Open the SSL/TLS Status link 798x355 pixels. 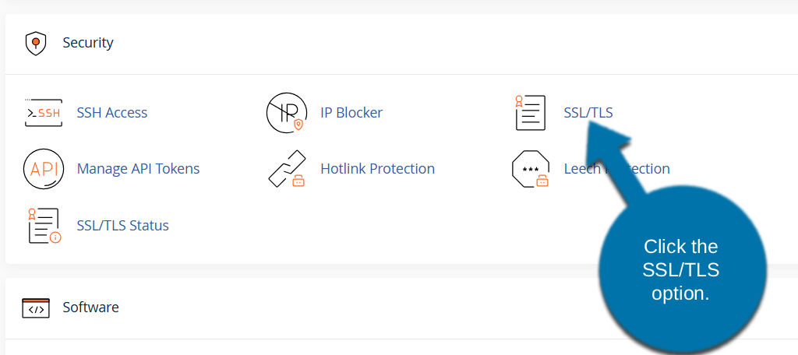[123, 226]
